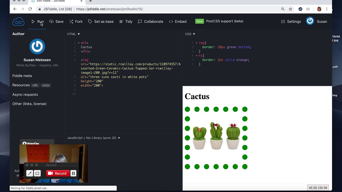Expand the Resources section
The width and height of the screenshot is (342, 192).
click(x=21, y=85)
